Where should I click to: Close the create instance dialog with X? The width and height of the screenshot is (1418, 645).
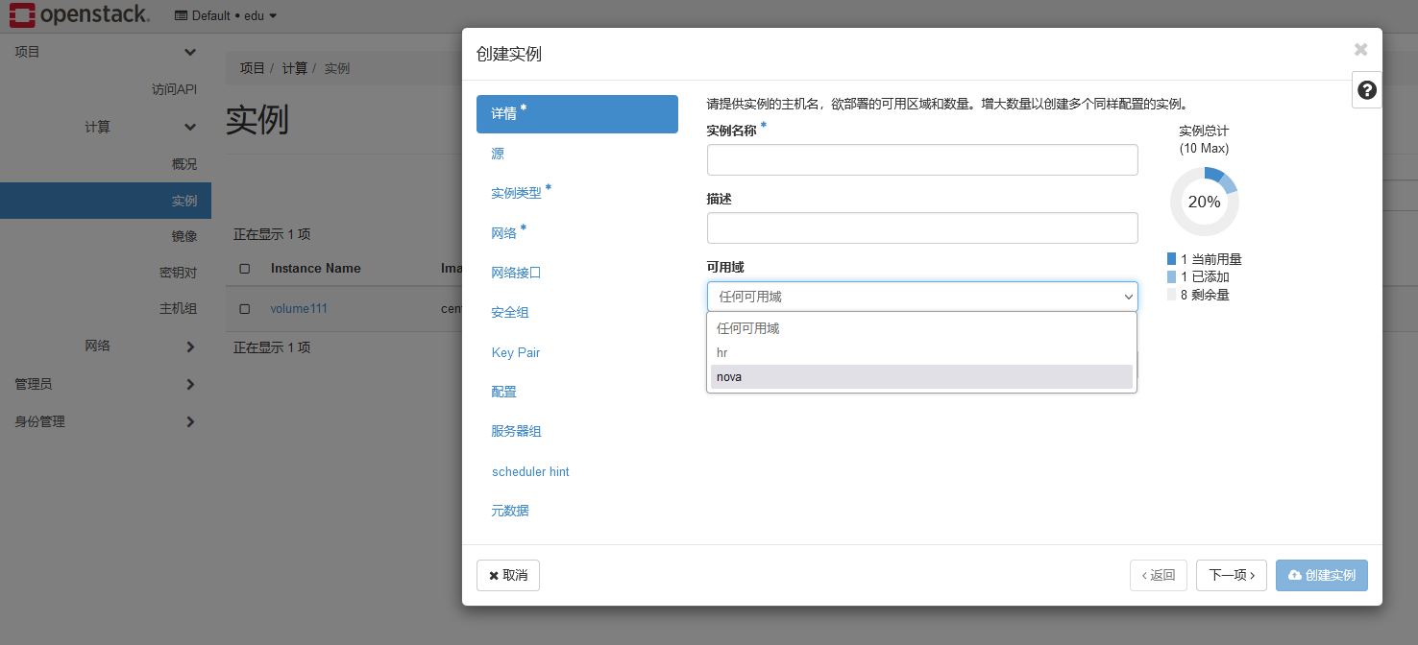coord(1360,50)
